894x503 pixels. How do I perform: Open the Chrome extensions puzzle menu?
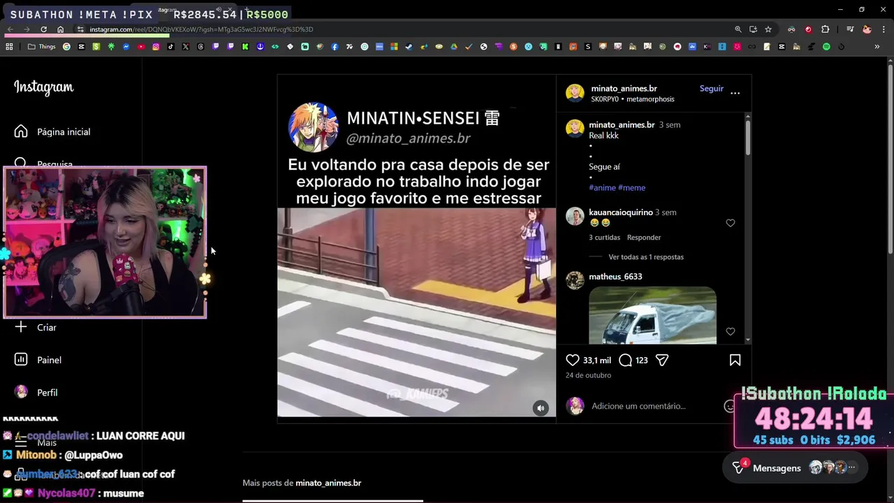coord(825,29)
